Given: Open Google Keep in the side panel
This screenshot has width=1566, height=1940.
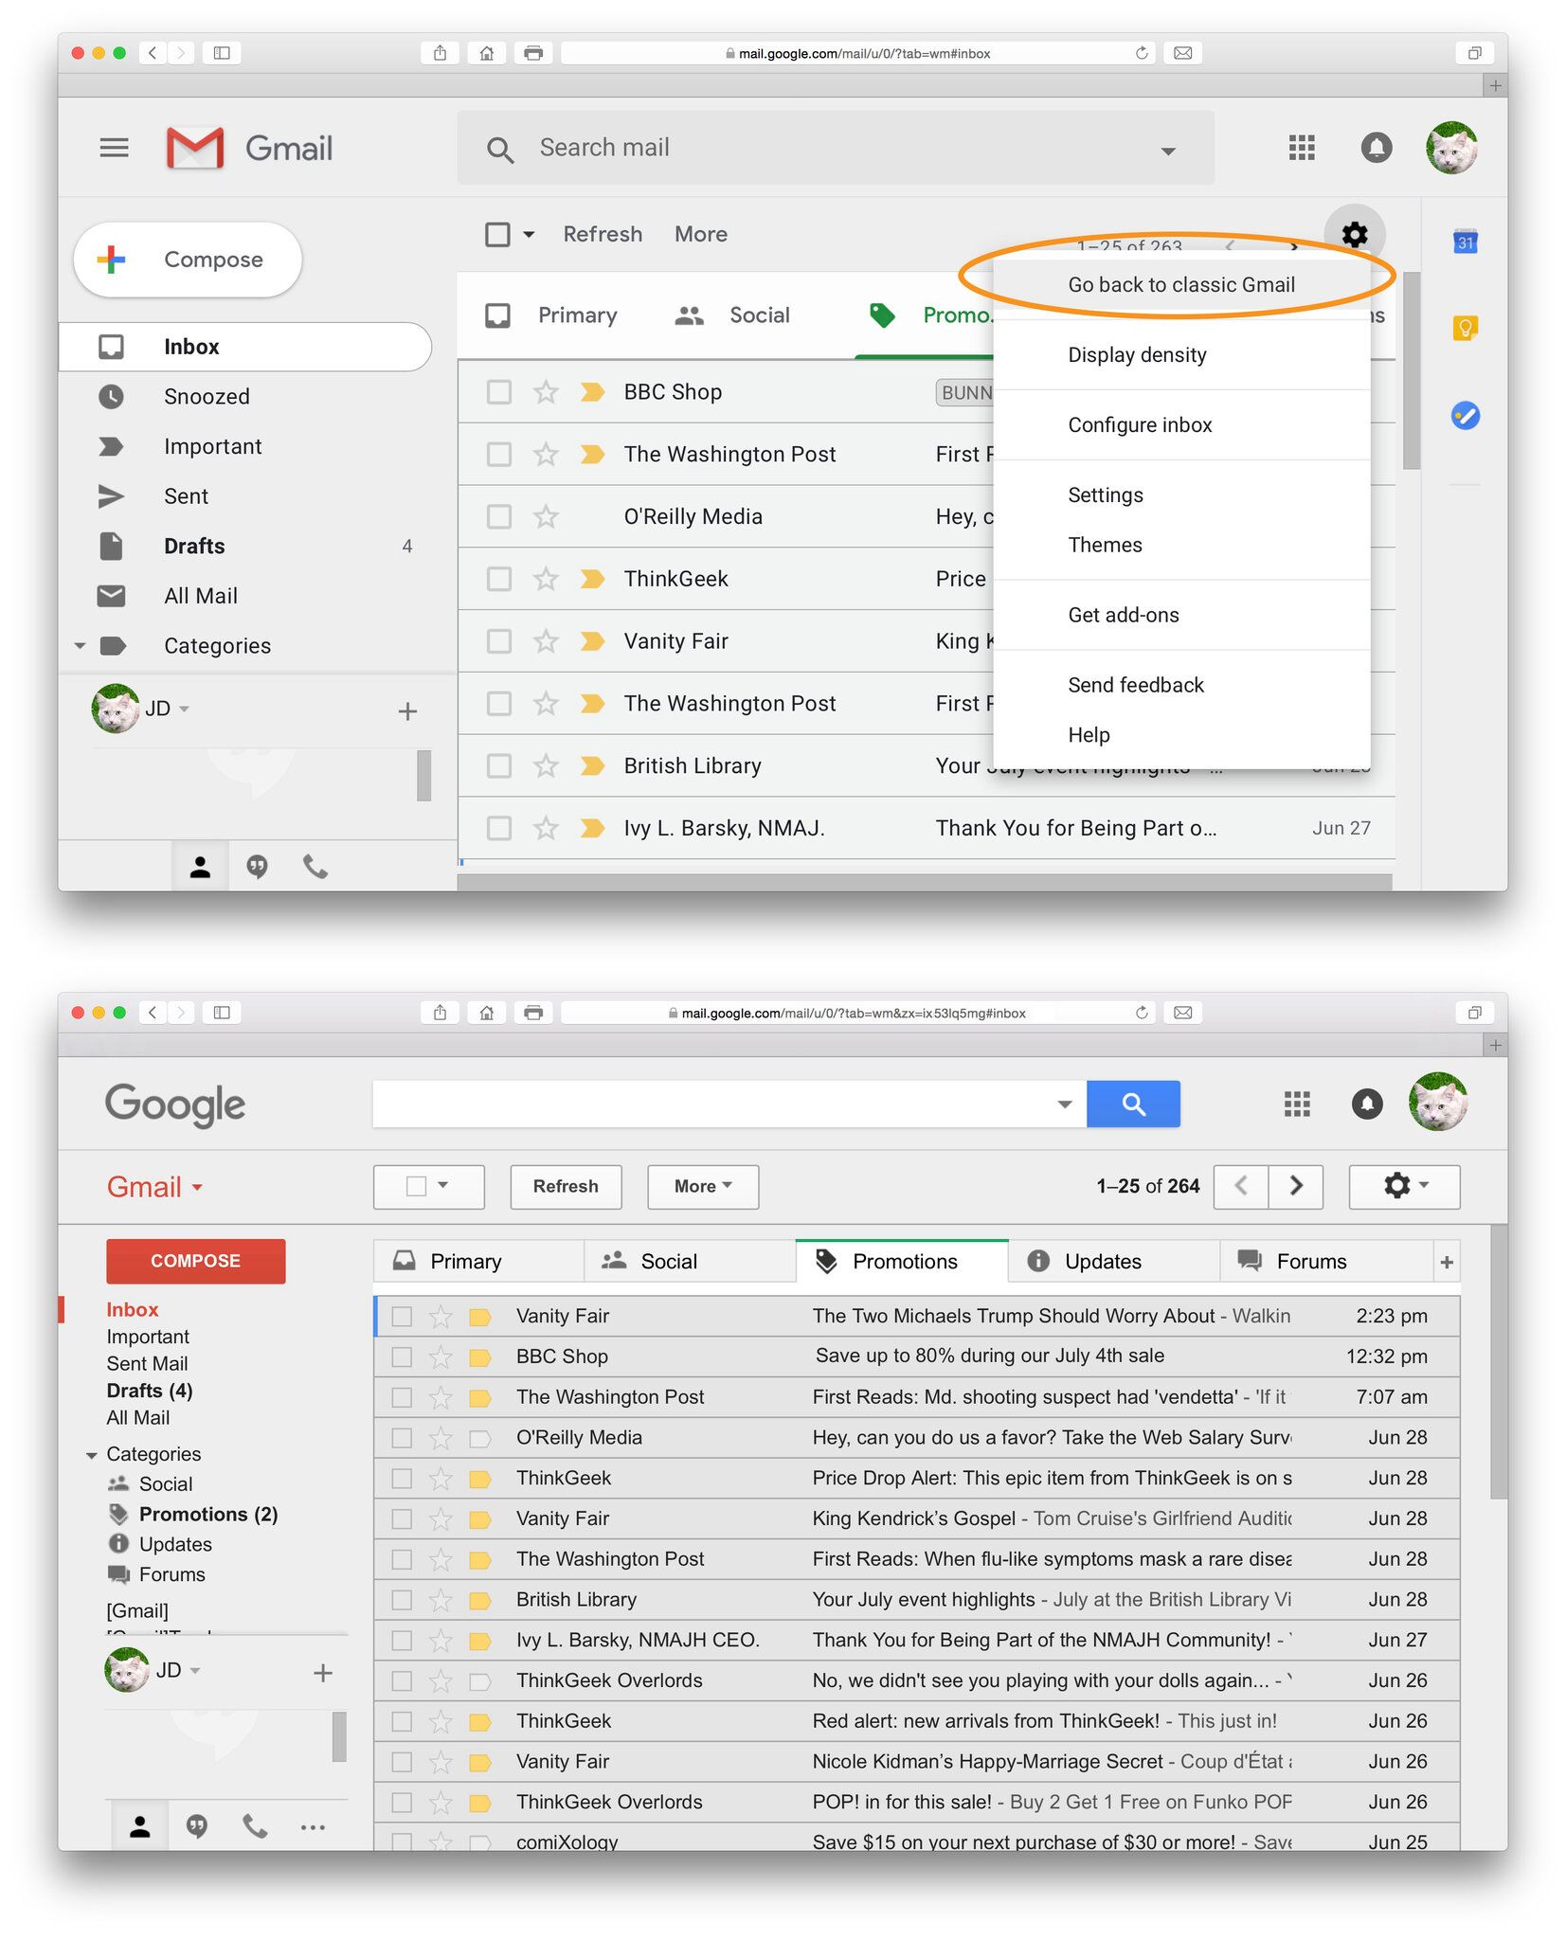Looking at the screenshot, I should [x=1465, y=328].
